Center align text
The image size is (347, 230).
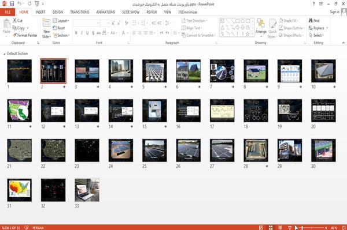140,33
